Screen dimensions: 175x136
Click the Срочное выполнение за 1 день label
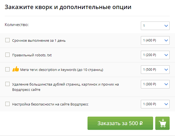click(39, 41)
